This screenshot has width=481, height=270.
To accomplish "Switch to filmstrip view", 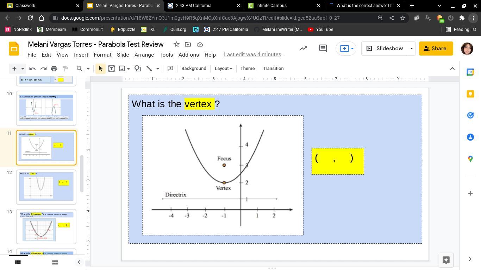I will tap(18, 262).
